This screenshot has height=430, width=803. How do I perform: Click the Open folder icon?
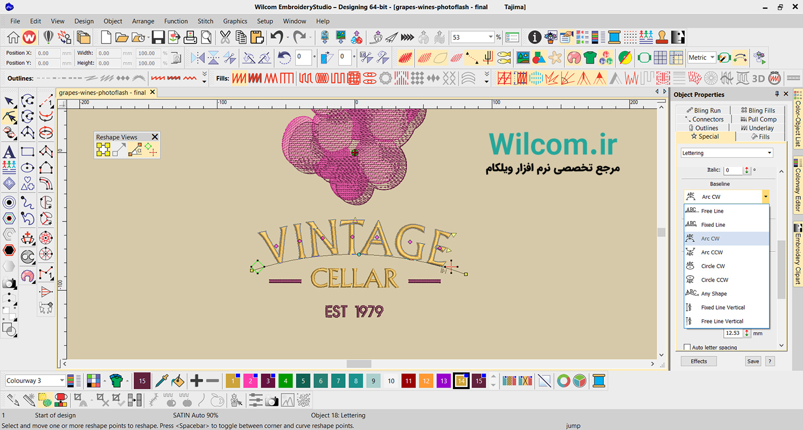122,37
